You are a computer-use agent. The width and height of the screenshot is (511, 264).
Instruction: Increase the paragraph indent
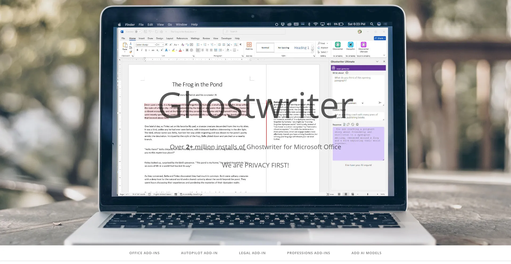(224, 45)
